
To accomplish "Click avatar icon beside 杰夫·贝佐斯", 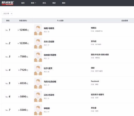I will pyautogui.click(x=38, y=43).
